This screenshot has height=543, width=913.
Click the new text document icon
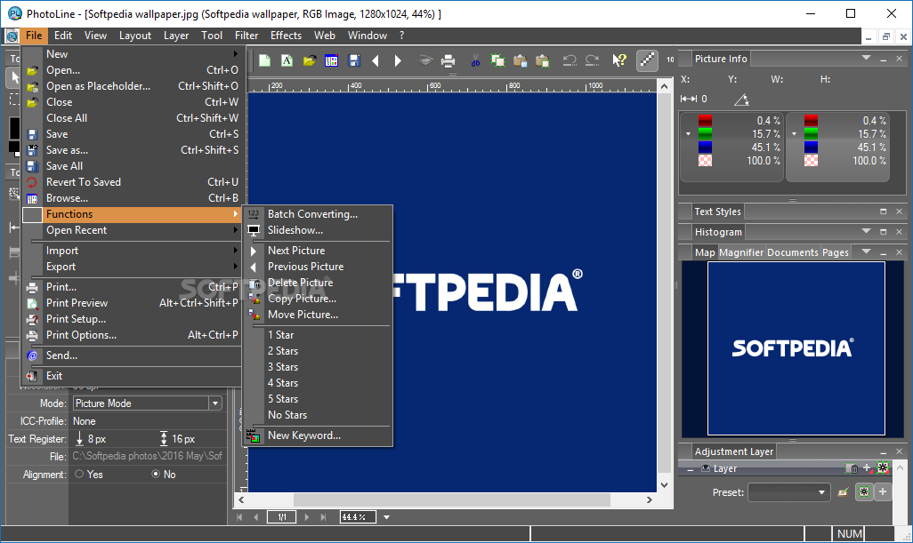(x=287, y=60)
